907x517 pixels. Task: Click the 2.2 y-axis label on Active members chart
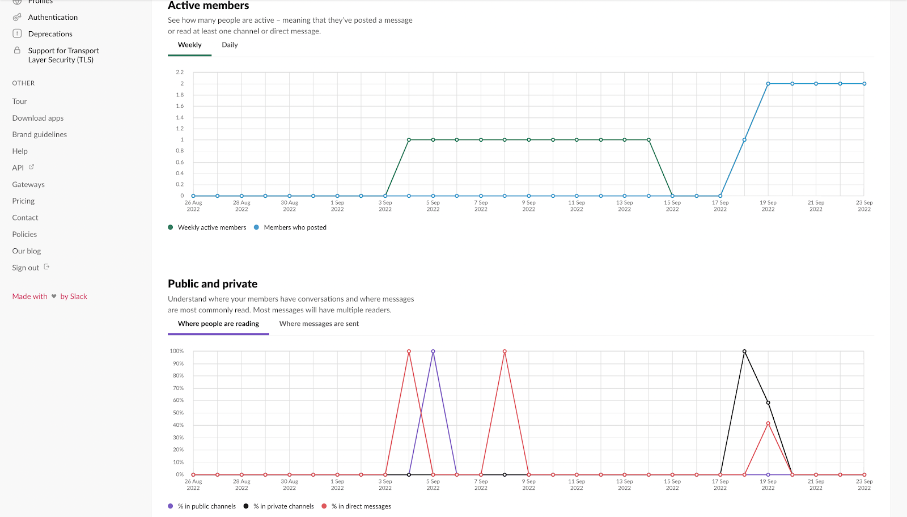(x=180, y=73)
